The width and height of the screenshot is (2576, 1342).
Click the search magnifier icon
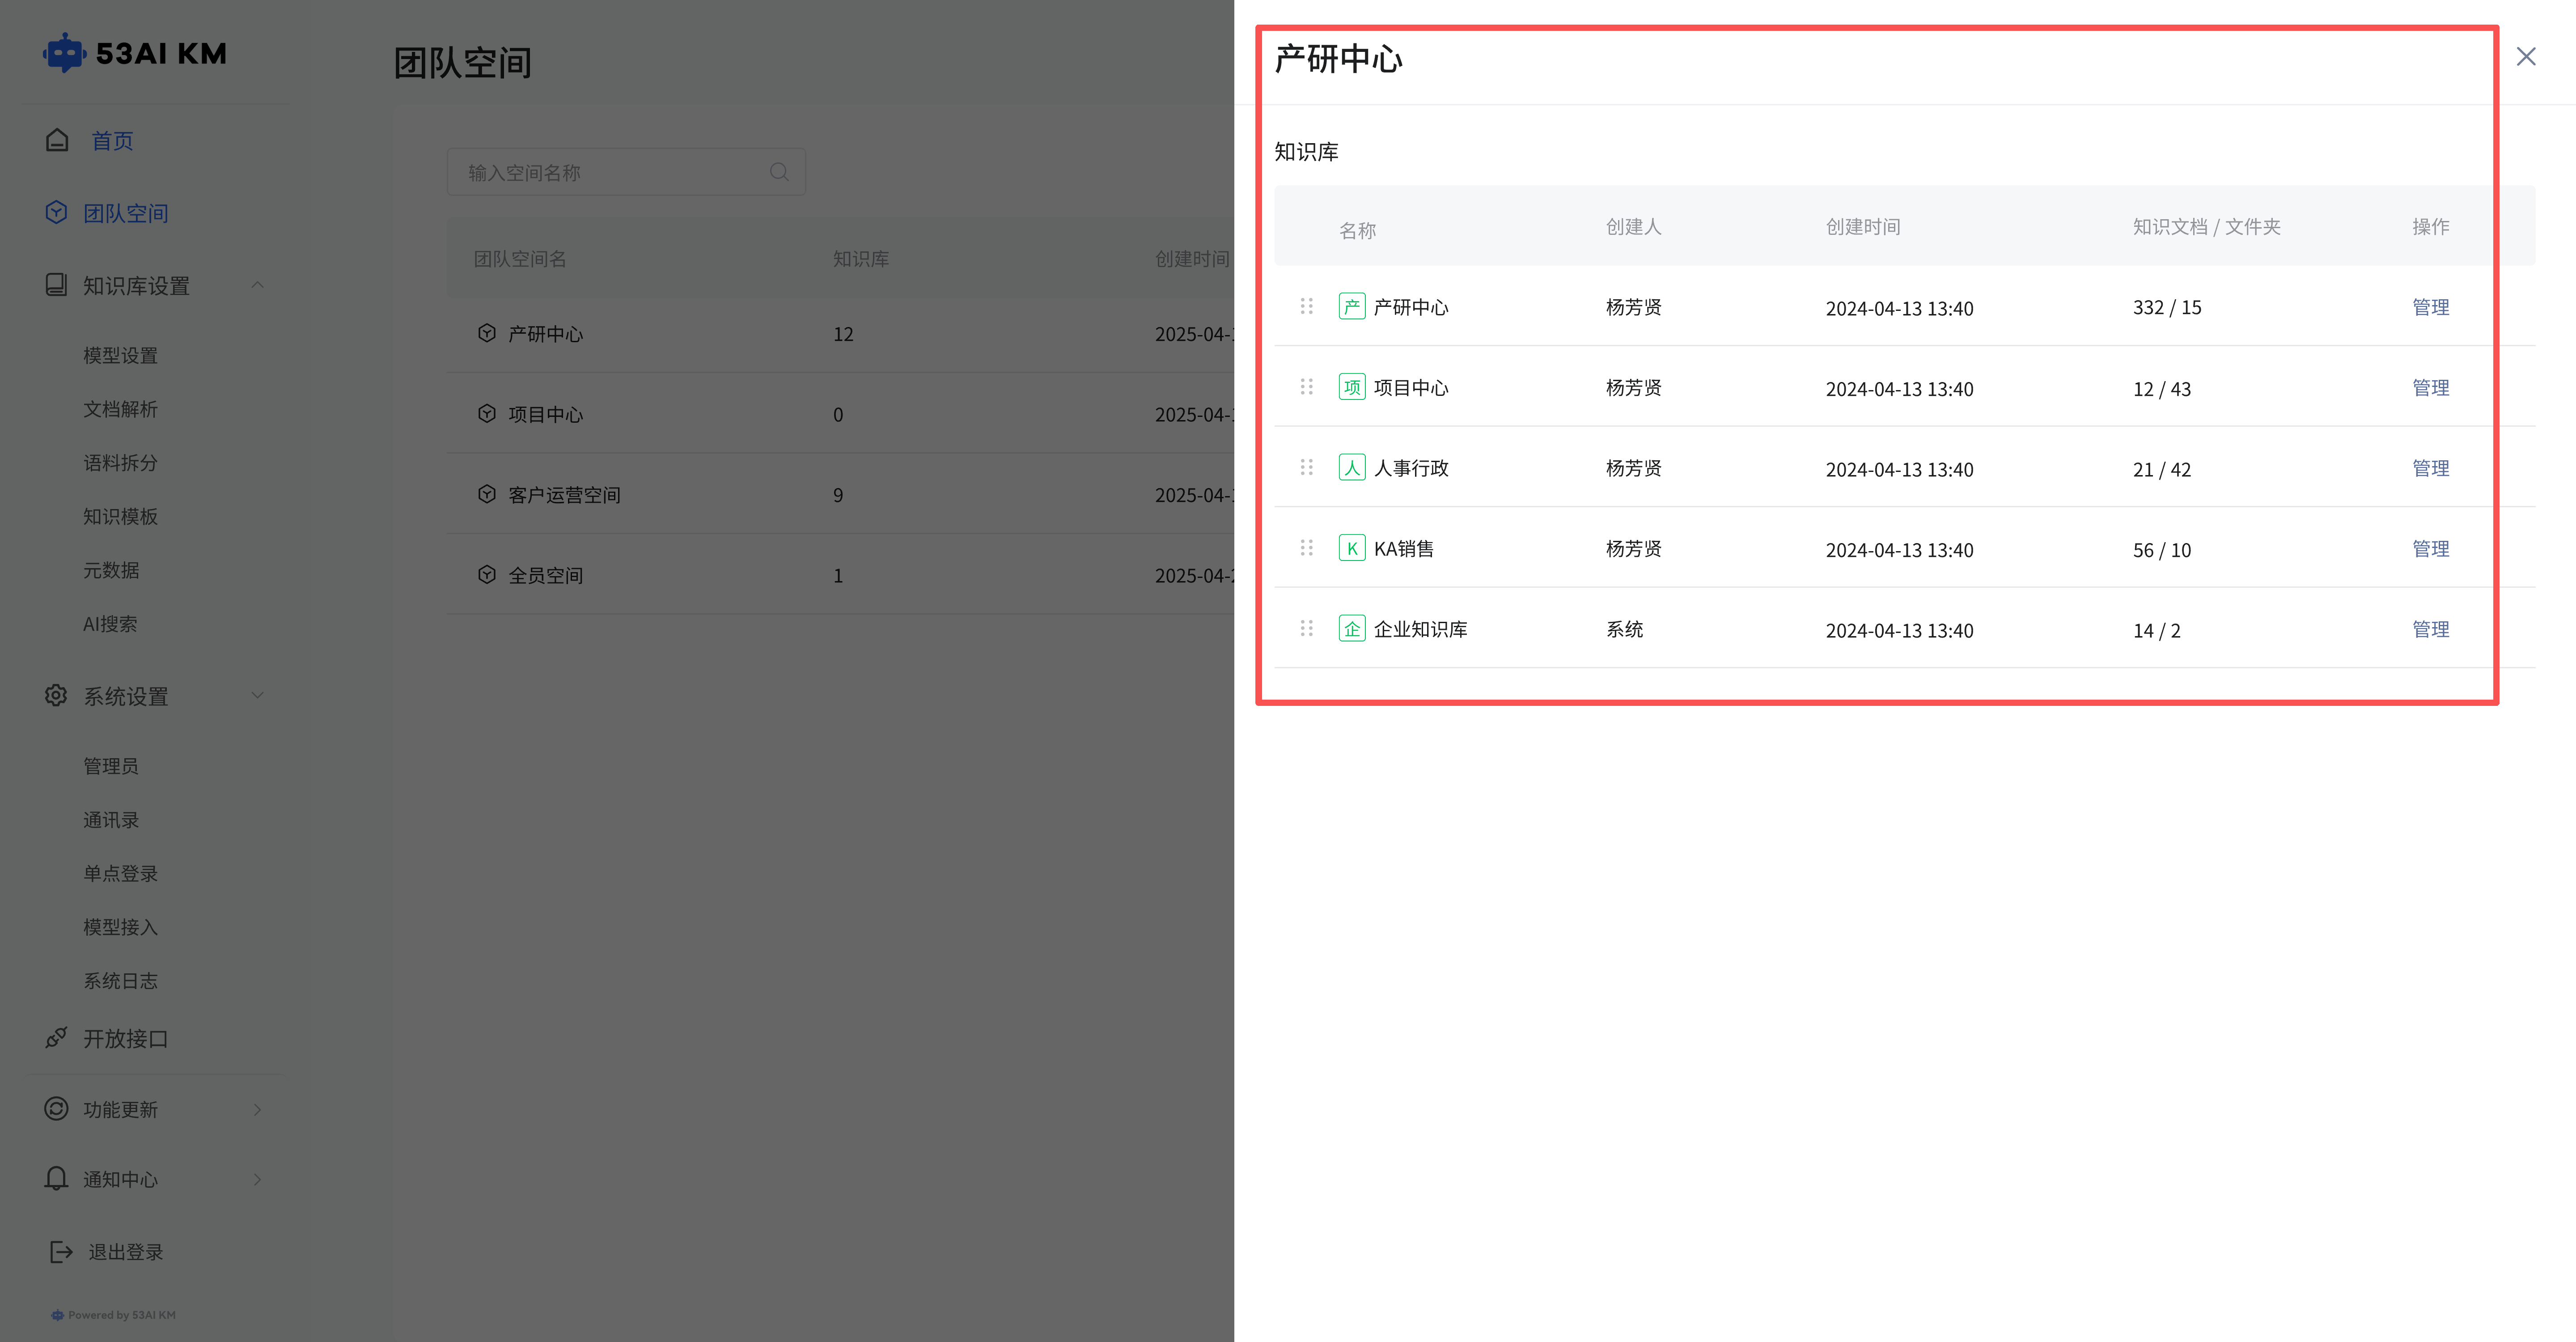[x=779, y=172]
